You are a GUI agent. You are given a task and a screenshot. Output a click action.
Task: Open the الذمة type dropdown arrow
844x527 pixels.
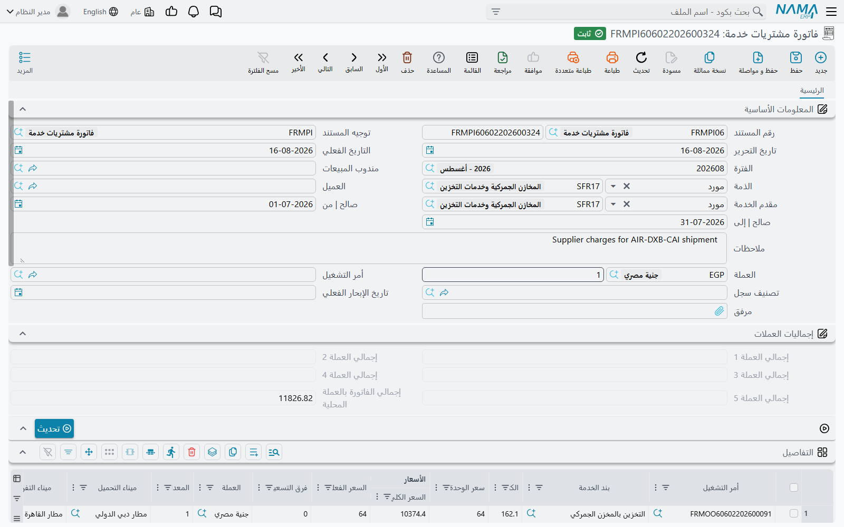point(613,186)
